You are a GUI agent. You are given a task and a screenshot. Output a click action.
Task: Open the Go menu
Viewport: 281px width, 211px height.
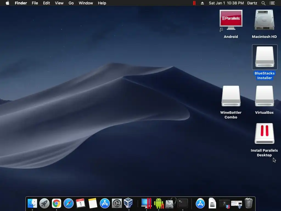[x=71, y=3]
